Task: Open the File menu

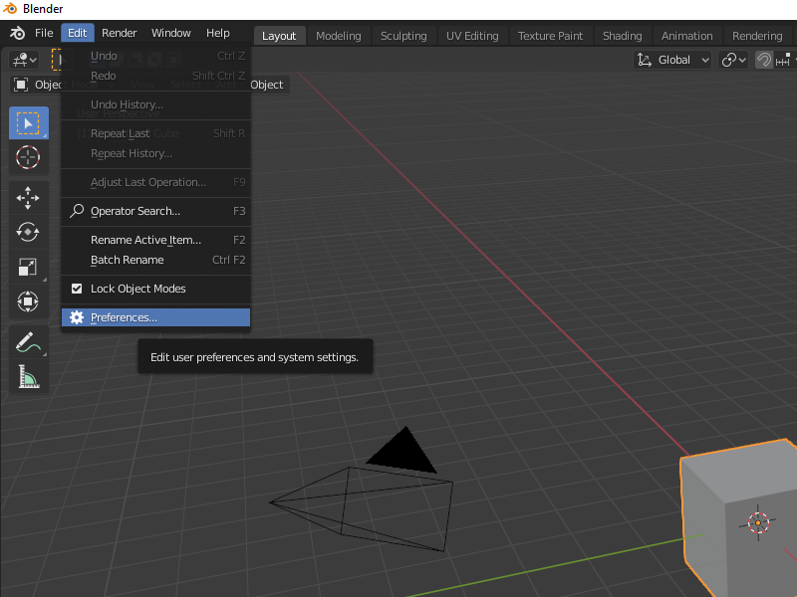Action: click(44, 33)
